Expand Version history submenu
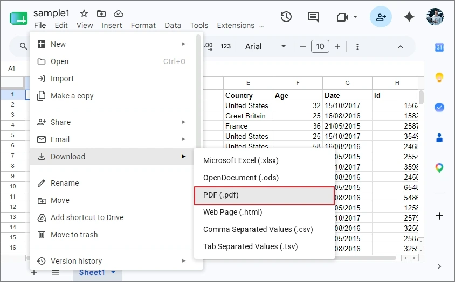Image resolution: width=455 pixels, height=282 pixels. tap(112, 261)
